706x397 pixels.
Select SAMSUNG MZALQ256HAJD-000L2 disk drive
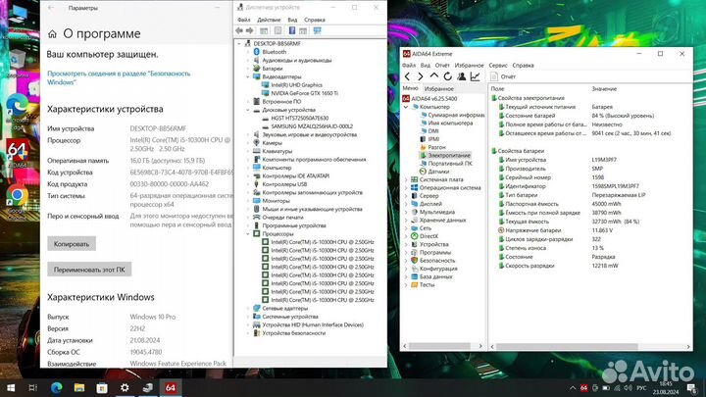click(312, 126)
